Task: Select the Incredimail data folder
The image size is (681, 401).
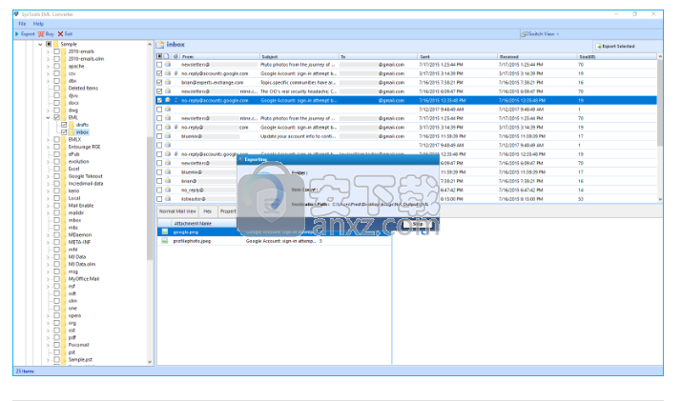Action: pyautogui.click(x=86, y=184)
